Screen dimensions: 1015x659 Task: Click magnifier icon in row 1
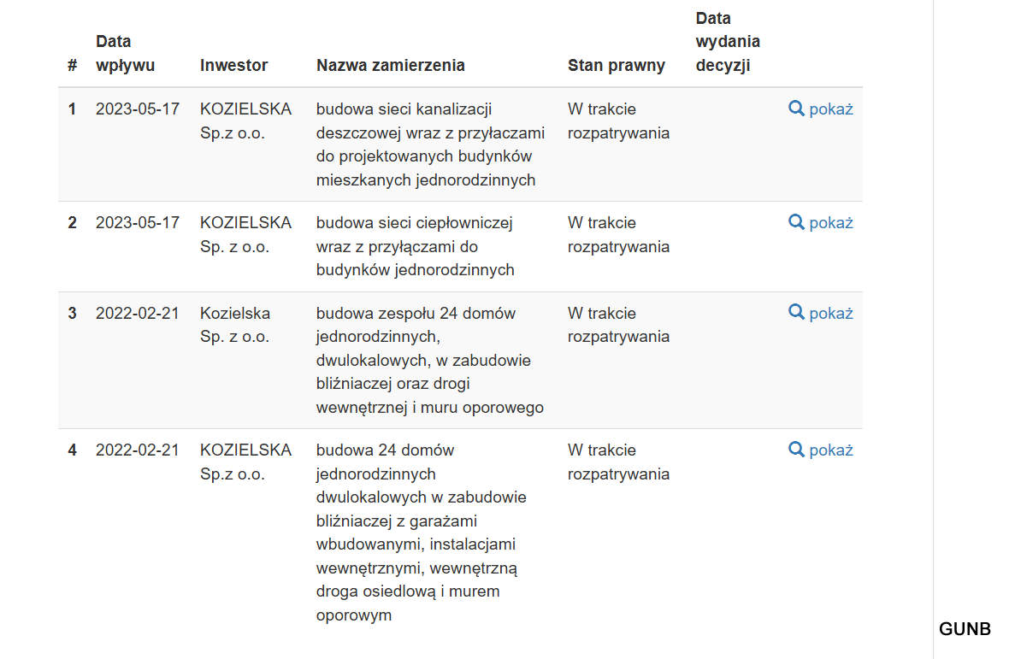pos(796,109)
